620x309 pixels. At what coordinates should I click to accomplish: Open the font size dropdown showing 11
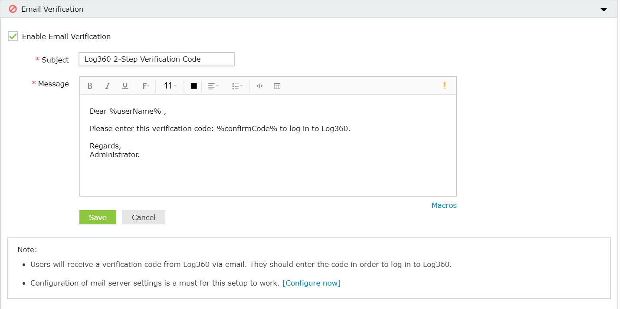click(x=169, y=85)
